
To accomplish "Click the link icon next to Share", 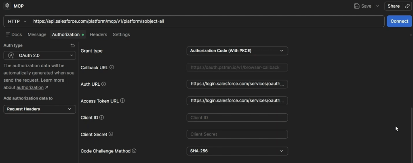I will [407, 6].
